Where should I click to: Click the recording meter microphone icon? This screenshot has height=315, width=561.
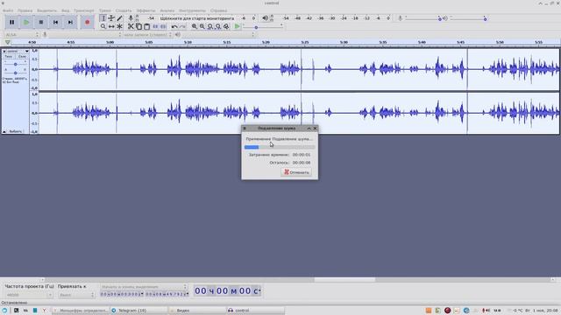(x=131, y=17)
